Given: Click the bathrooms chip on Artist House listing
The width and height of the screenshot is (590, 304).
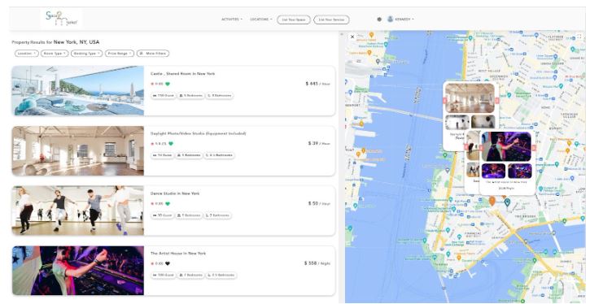Looking at the screenshot, I should coord(221,275).
